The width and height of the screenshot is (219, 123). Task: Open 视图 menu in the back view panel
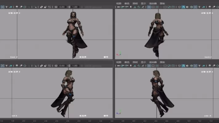[119, 3]
